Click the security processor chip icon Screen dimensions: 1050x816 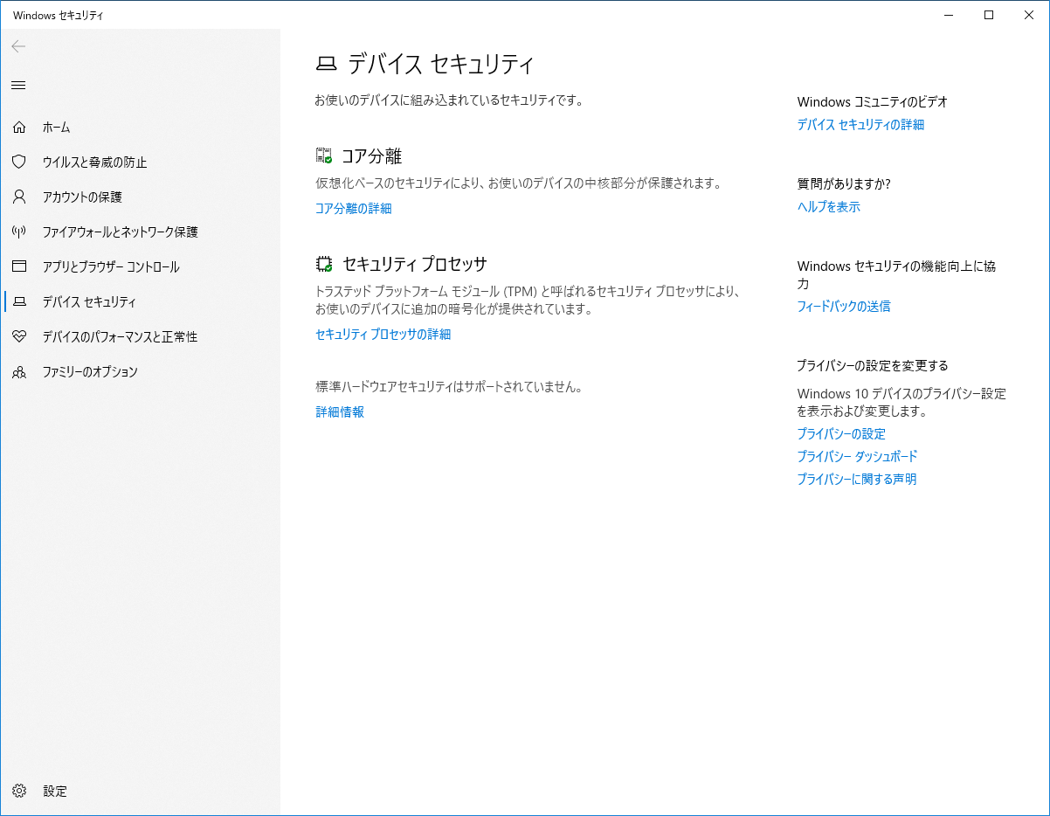coord(324,264)
